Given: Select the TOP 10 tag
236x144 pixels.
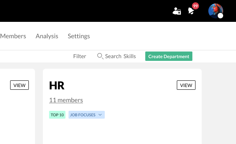Looking at the screenshot, I should tap(57, 115).
